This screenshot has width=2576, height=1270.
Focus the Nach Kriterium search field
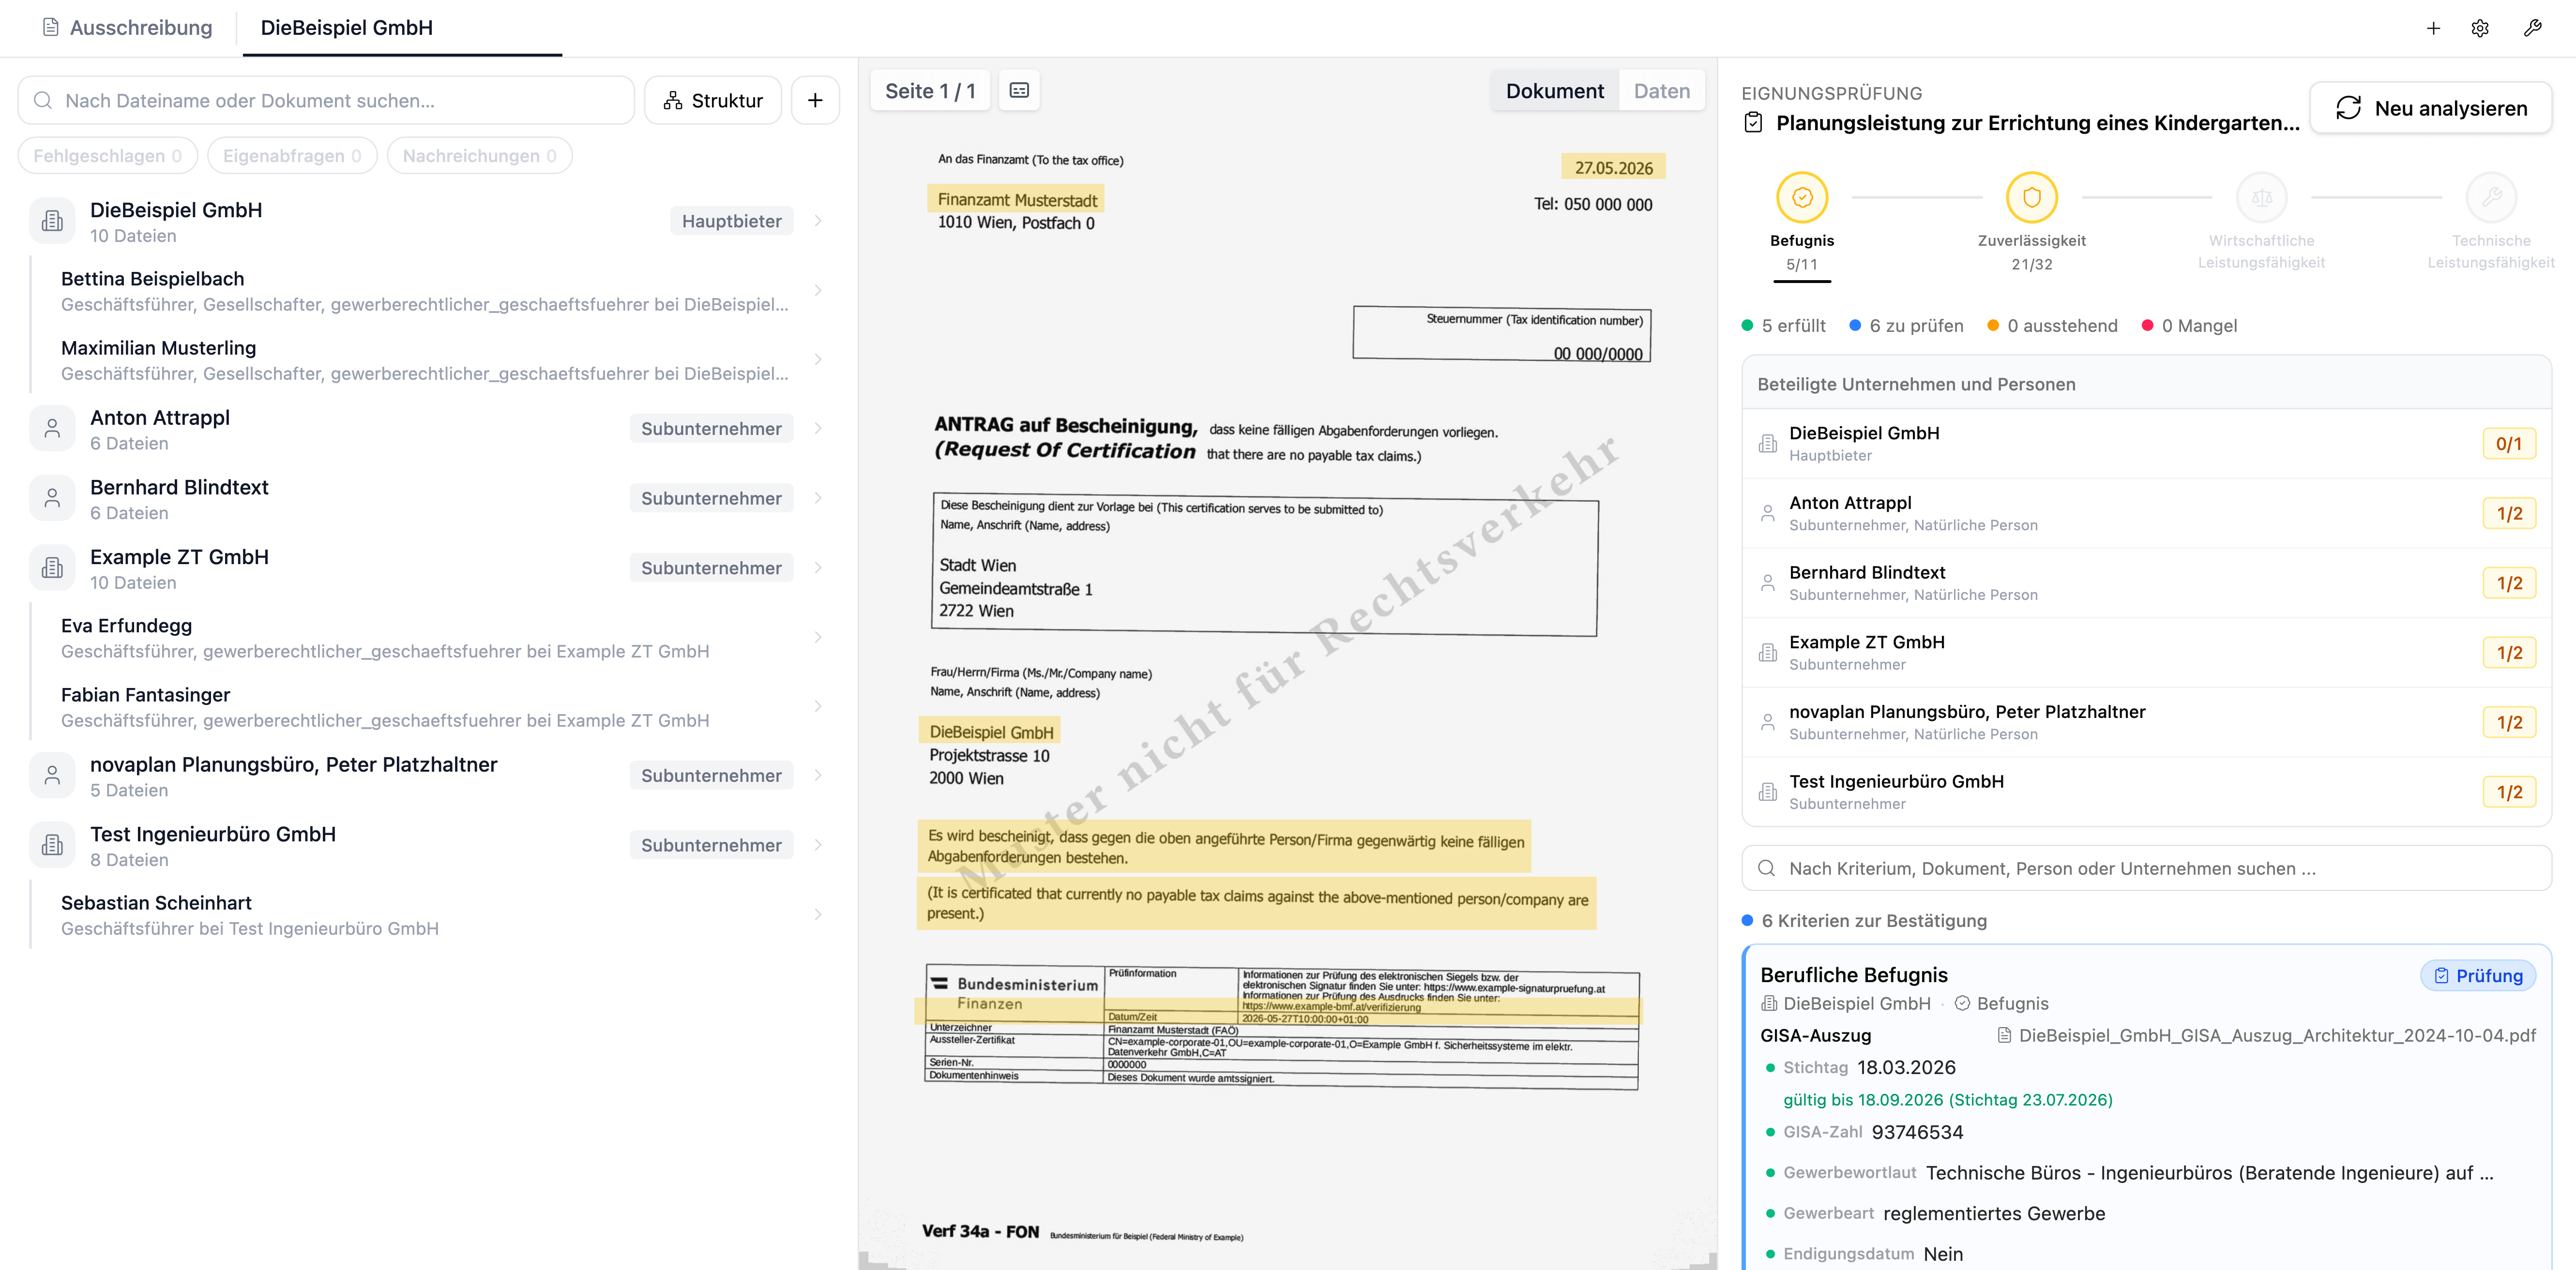click(2146, 868)
